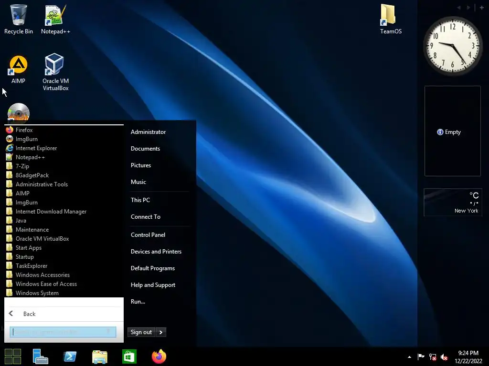Open the Store app on taskbar
Screen dimensions: 489x366
click(129, 356)
